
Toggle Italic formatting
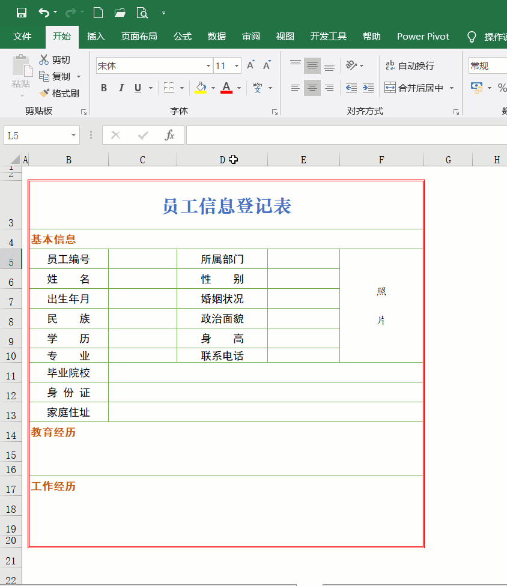121,88
